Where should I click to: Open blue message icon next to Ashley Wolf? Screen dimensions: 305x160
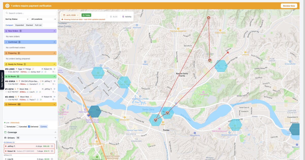tap(42, 72)
